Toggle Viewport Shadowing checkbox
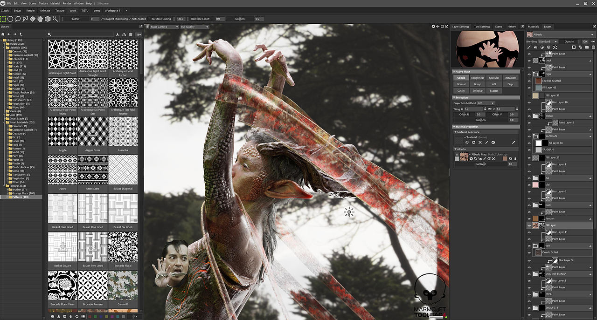 (102, 19)
